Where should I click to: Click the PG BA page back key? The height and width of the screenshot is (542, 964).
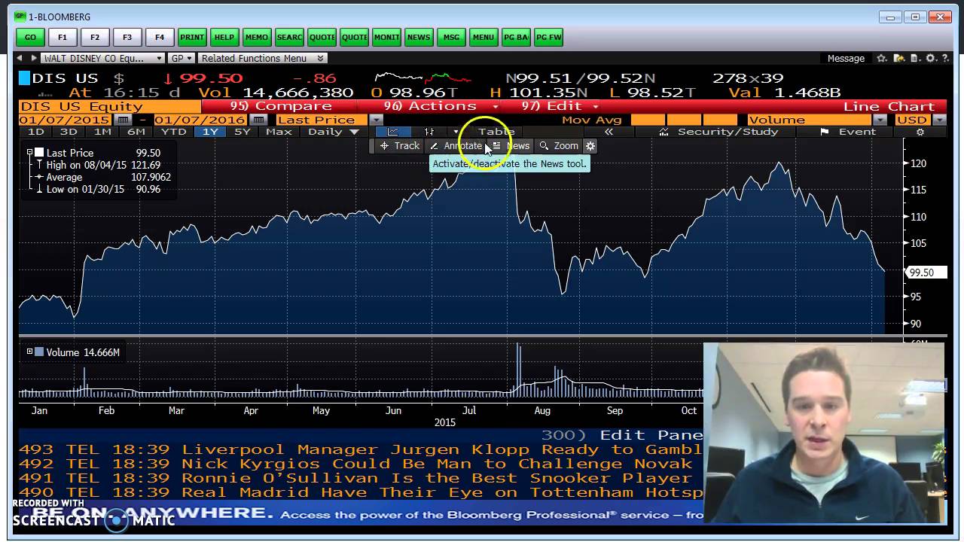pos(516,37)
